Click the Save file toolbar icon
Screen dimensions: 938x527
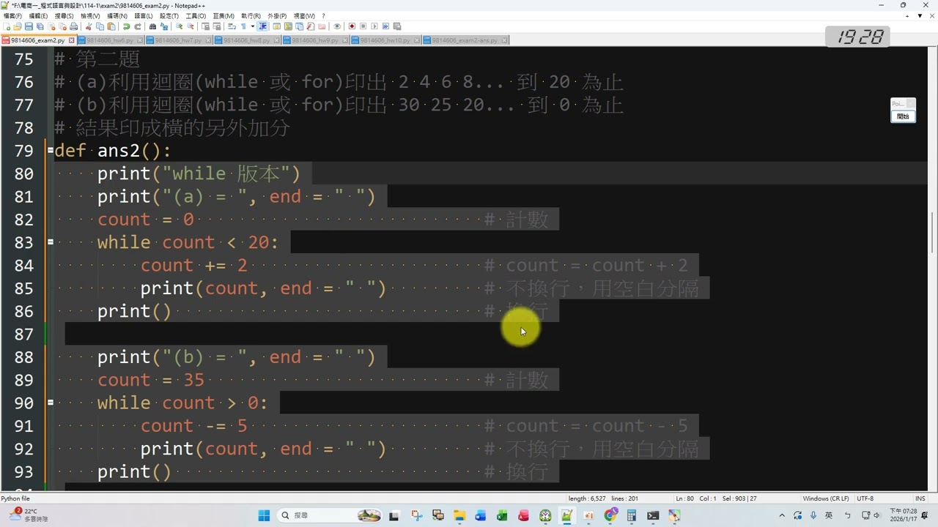[29, 26]
